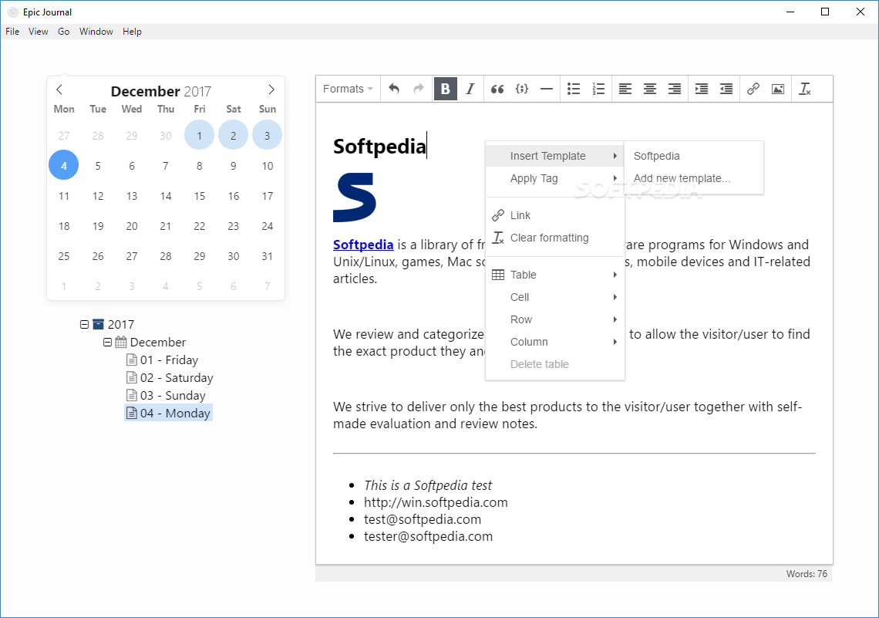This screenshot has height=618, width=879.
Task: Toggle Italic formatting
Action: pyautogui.click(x=470, y=89)
